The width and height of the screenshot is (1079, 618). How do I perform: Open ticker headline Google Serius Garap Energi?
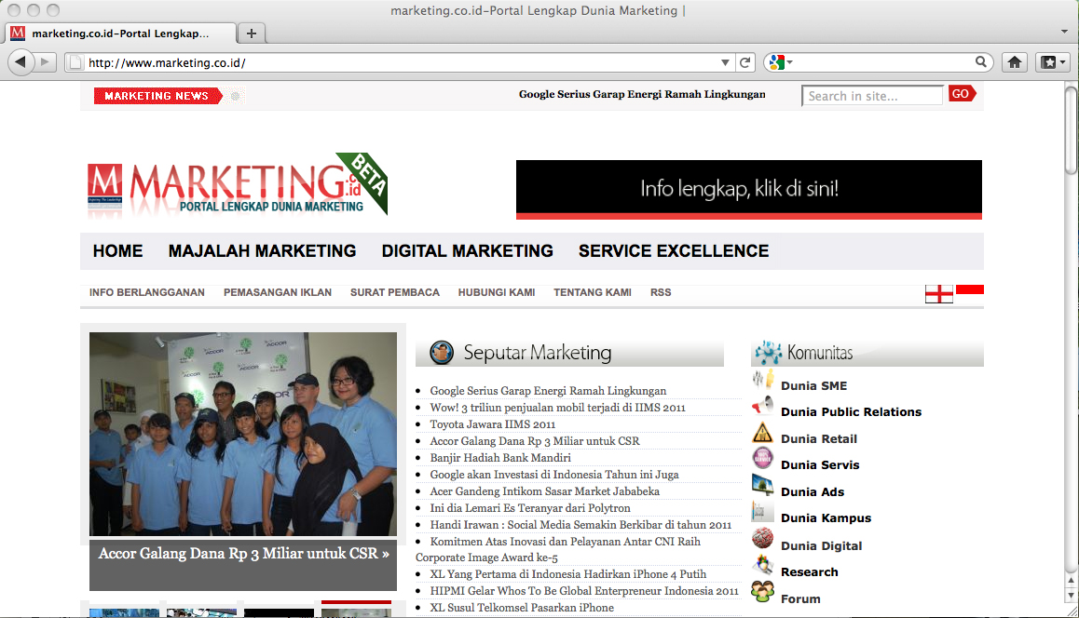[x=642, y=94]
